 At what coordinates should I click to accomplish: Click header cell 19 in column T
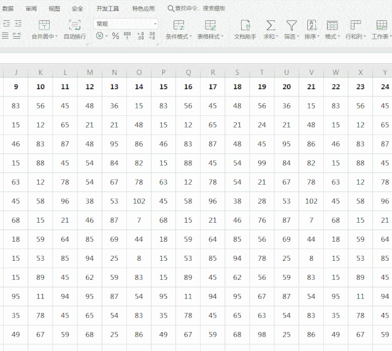(262, 87)
